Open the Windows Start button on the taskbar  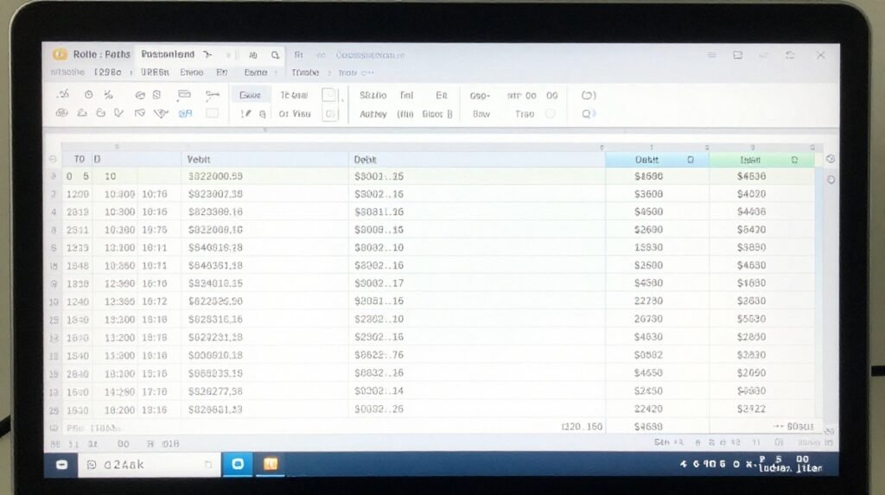click(62, 465)
